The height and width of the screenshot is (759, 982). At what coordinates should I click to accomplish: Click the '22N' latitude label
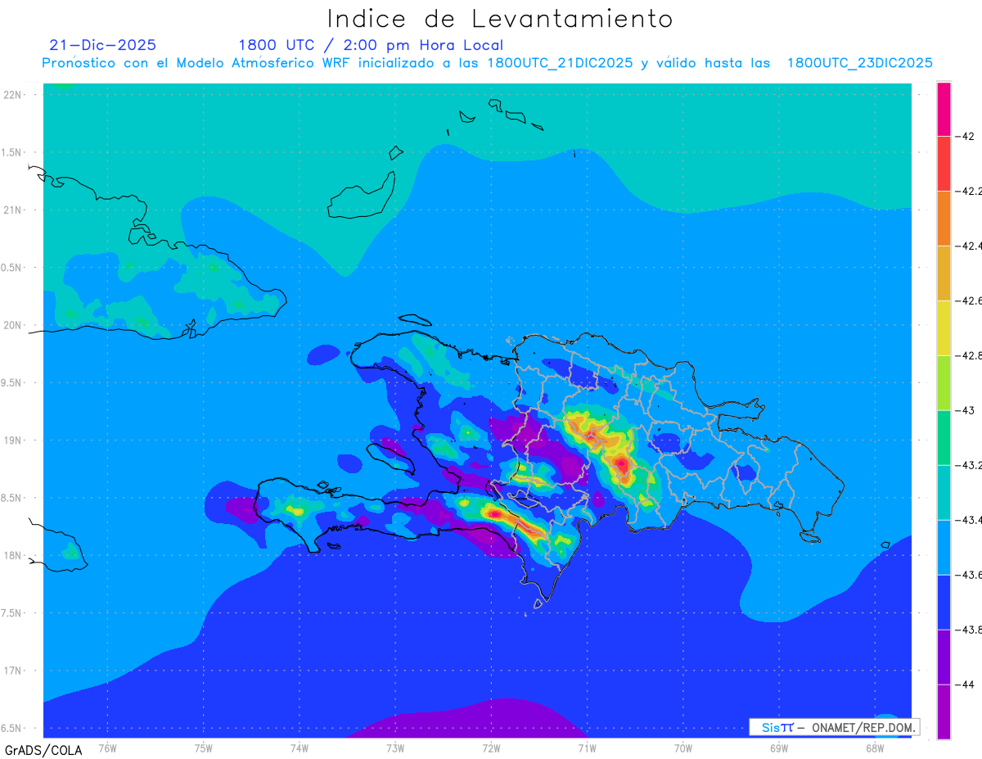click(x=14, y=95)
